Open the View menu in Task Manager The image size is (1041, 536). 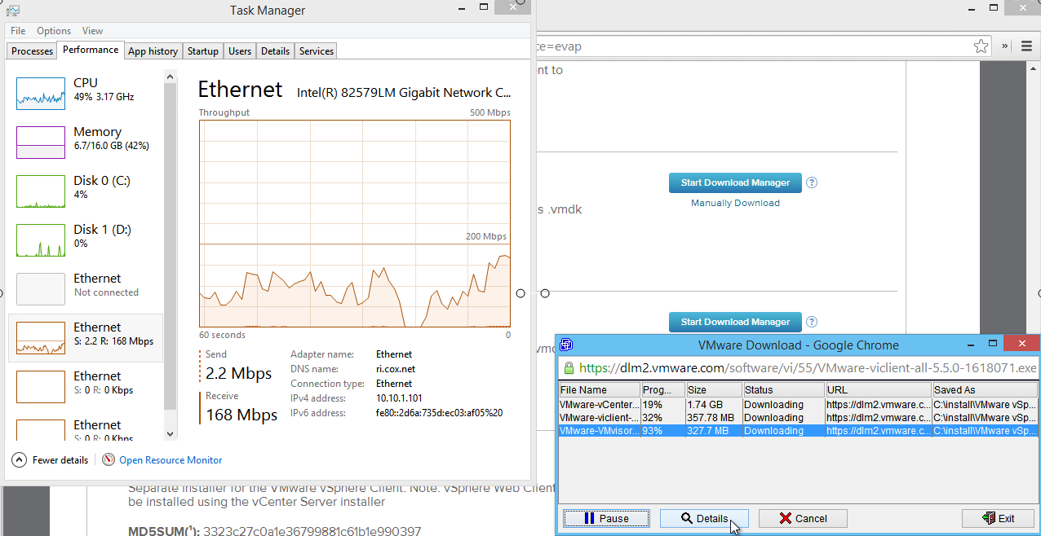pyautogui.click(x=92, y=31)
